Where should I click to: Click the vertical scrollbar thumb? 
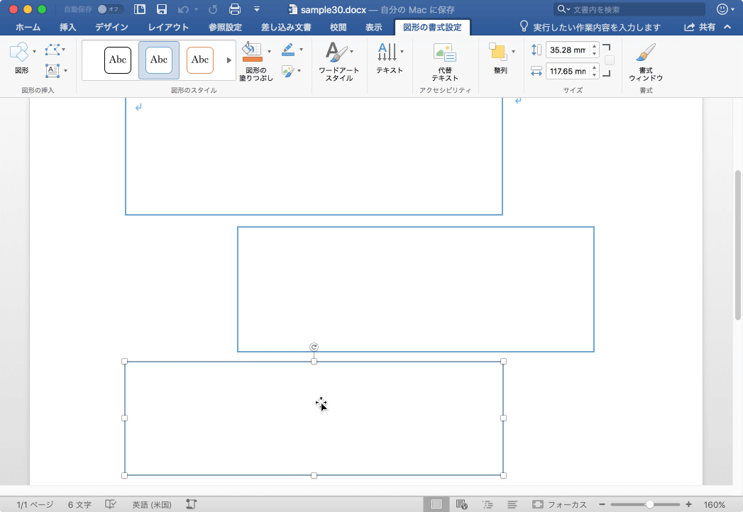[738, 245]
